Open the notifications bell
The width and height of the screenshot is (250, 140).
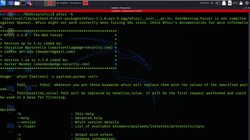(224, 3)
